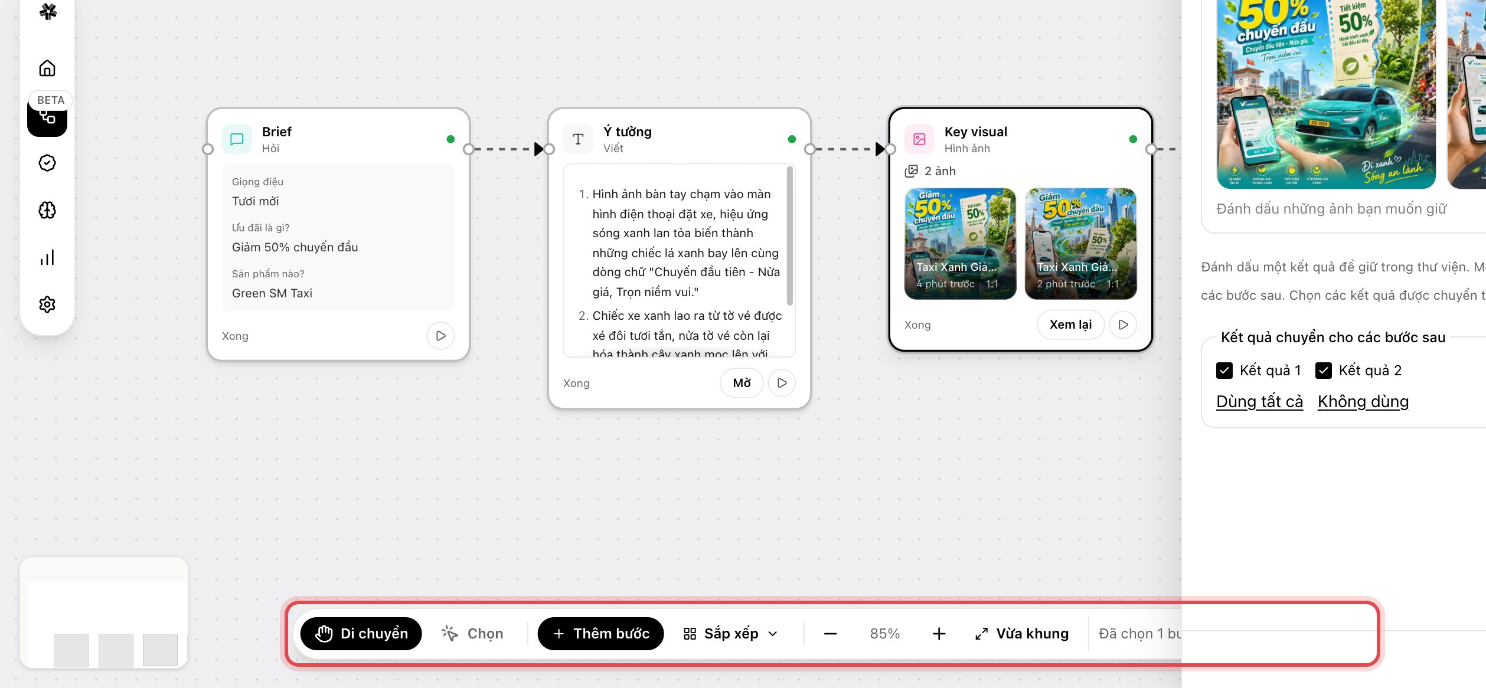Screen dimensions: 1486x688
Task: Open the settings gear icon
Action: click(x=47, y=304)
